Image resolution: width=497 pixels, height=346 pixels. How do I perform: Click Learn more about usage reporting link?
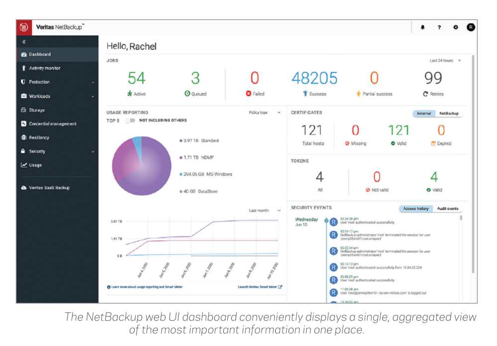[x=147, y=287]
